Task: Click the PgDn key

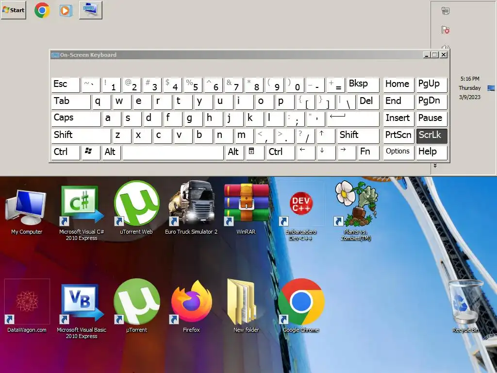Action: tap(431, 102)
